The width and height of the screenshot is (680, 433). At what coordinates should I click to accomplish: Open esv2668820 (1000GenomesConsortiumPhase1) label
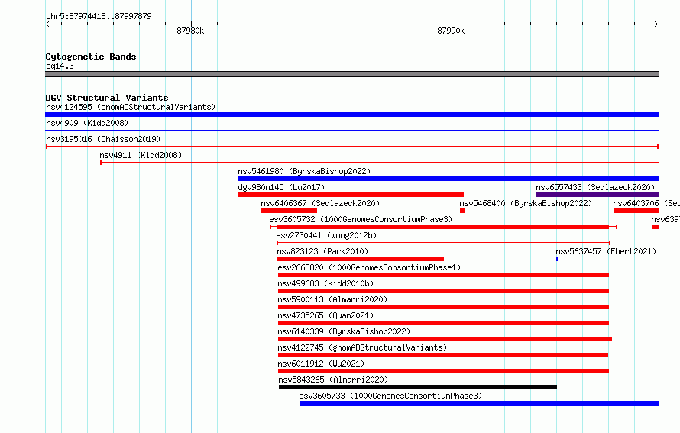pyautogui.click(x=369, y=267)
